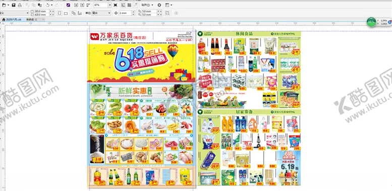Viewport: 392px width, 191px height.
Task: Click the 47% zoom level field
Action: [101, 5]
